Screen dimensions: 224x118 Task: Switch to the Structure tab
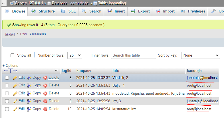pos(43,11)
